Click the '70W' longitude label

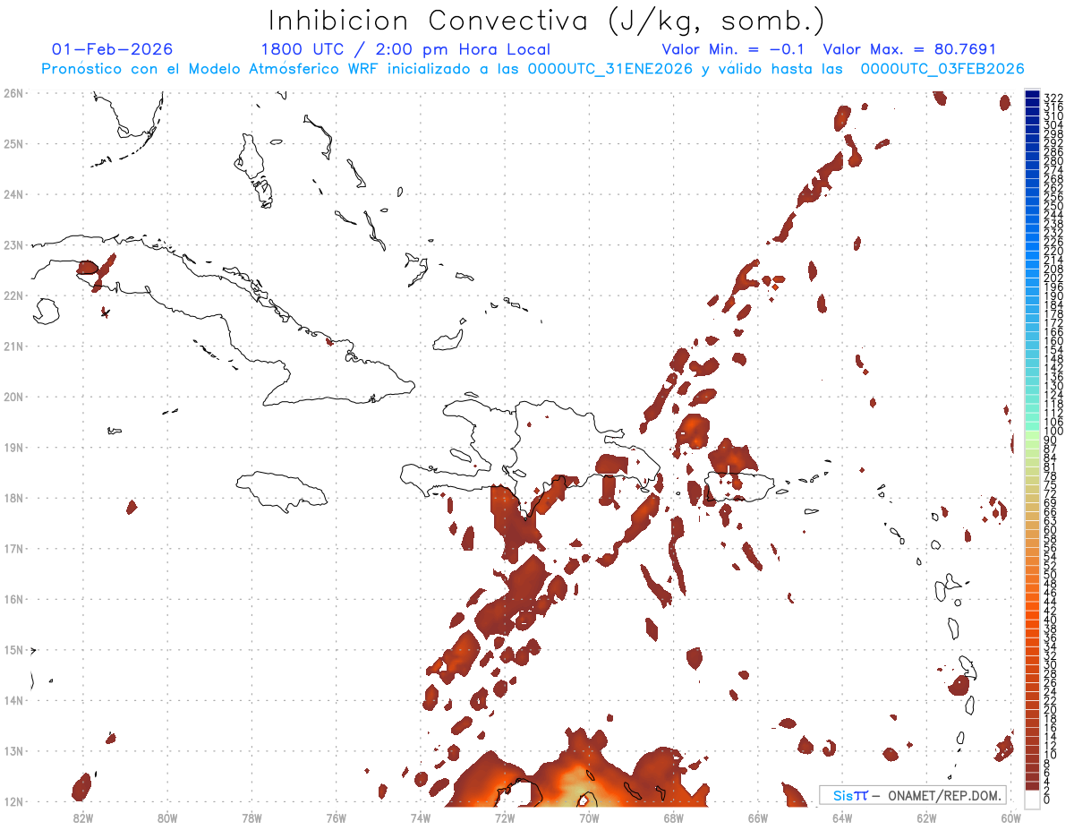(x=589, y=817)
